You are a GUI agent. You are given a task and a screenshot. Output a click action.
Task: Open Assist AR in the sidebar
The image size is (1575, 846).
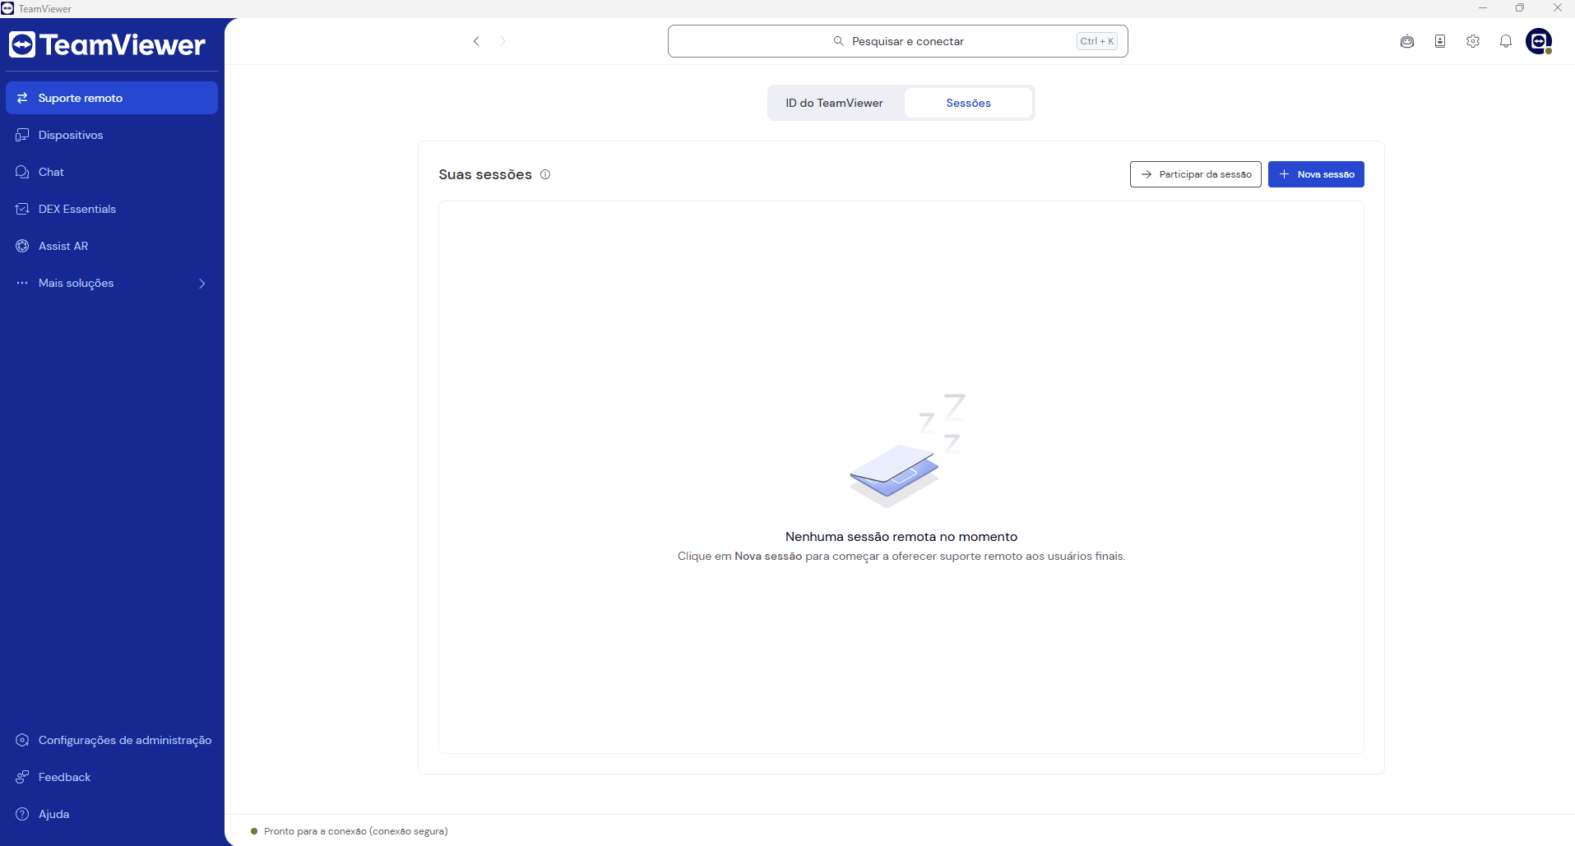tap(112, 246)
